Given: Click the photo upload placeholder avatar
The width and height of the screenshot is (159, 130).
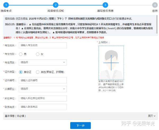Looking at the screenshot, I should click(111, 63).
